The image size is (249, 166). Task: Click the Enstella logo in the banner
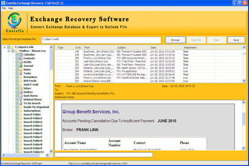click(x=14, y=22)
